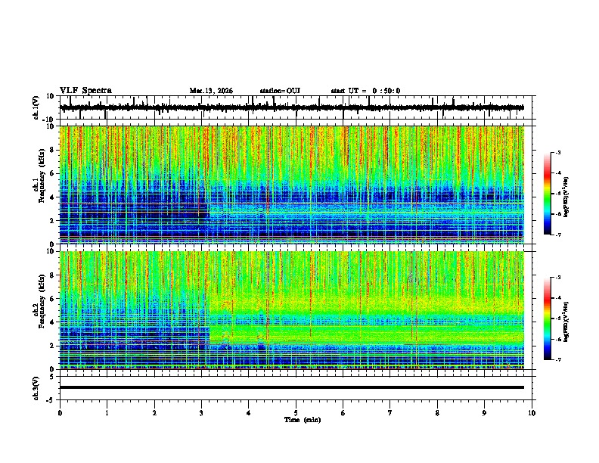Click the "3" tick label on time axis
The height and width of the screenshot is (463, 599).
coord(201,413)
